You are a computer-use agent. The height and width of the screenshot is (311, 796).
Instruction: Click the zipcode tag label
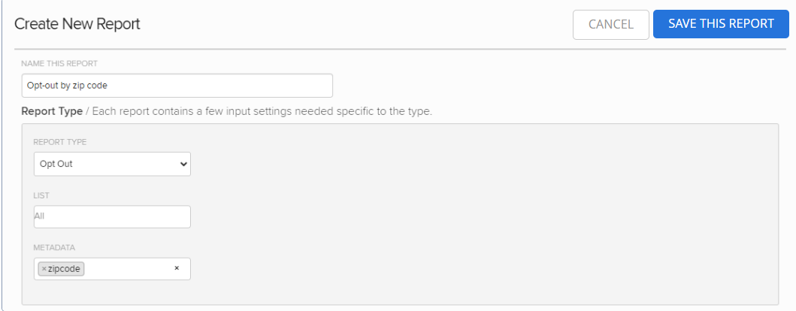coord(65,269)
